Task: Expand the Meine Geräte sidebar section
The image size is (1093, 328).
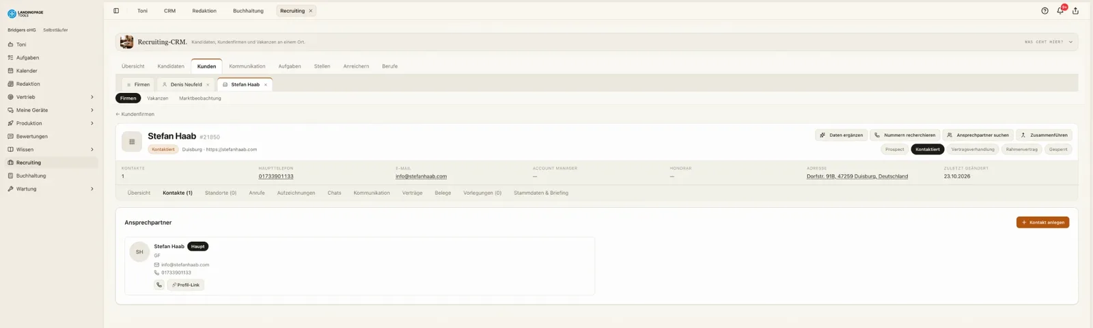Action: 92,110
